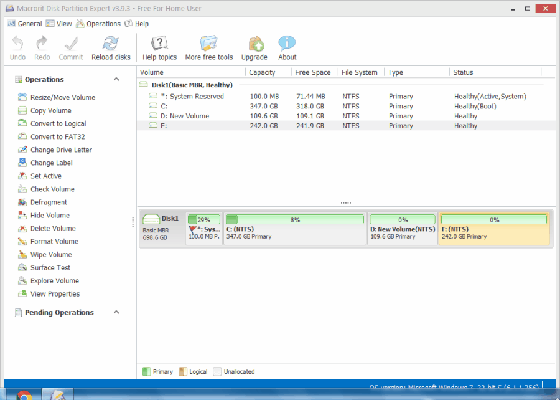Click the Delete Volume icon
Image resolution: width=560 pixels, height=400 pixels.
click(x=22, y=228)
